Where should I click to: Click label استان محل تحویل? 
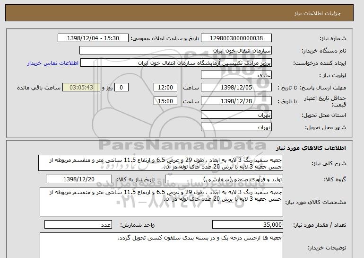click(x=324, y=115)
